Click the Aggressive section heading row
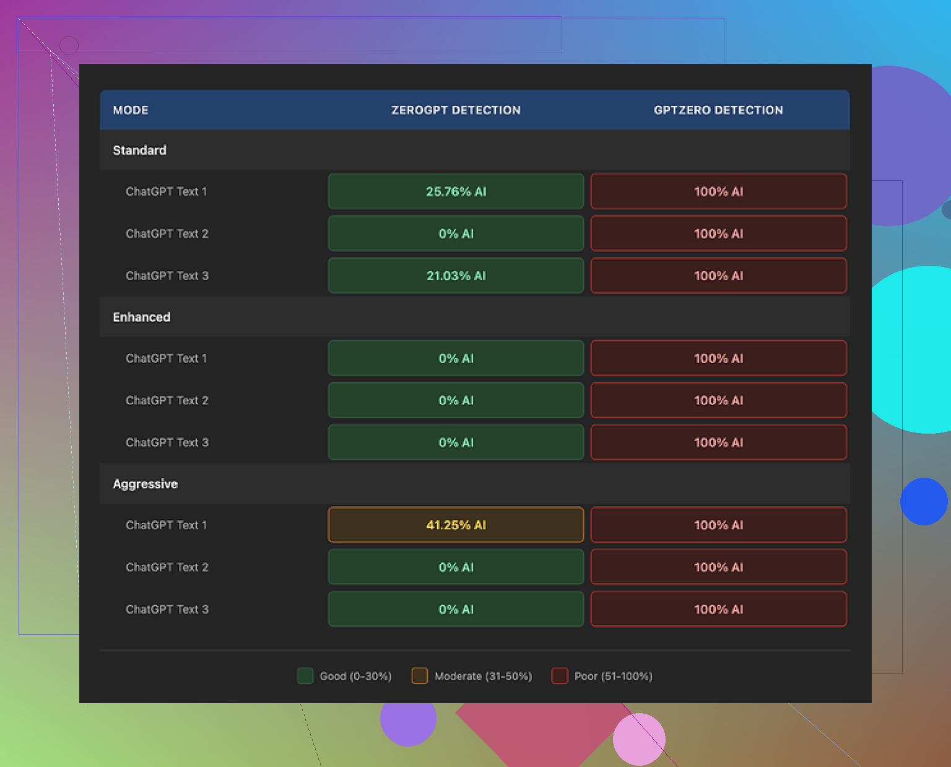 click(x=145, y=484)
